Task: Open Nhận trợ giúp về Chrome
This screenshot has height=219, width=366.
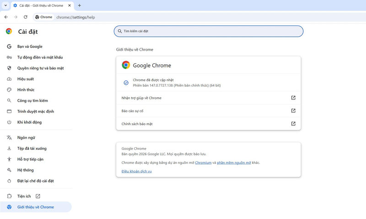Action: click(x=209, y=98)
